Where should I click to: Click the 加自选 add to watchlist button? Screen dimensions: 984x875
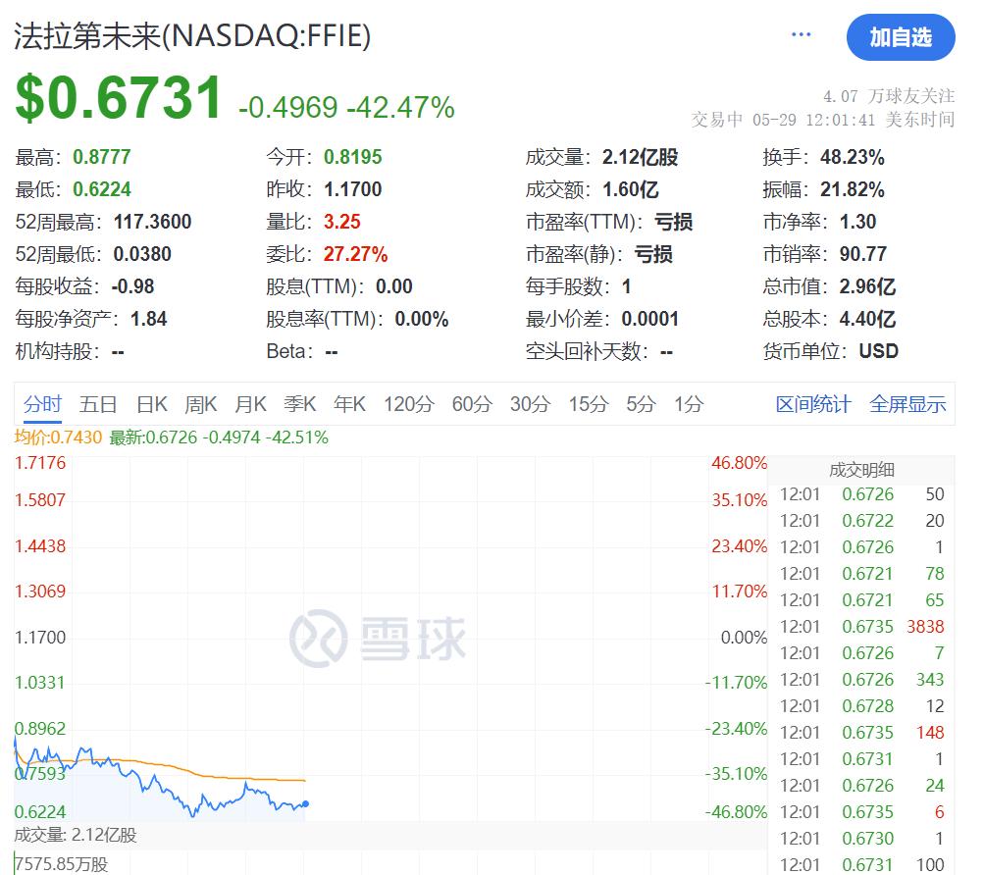[901, 37]
